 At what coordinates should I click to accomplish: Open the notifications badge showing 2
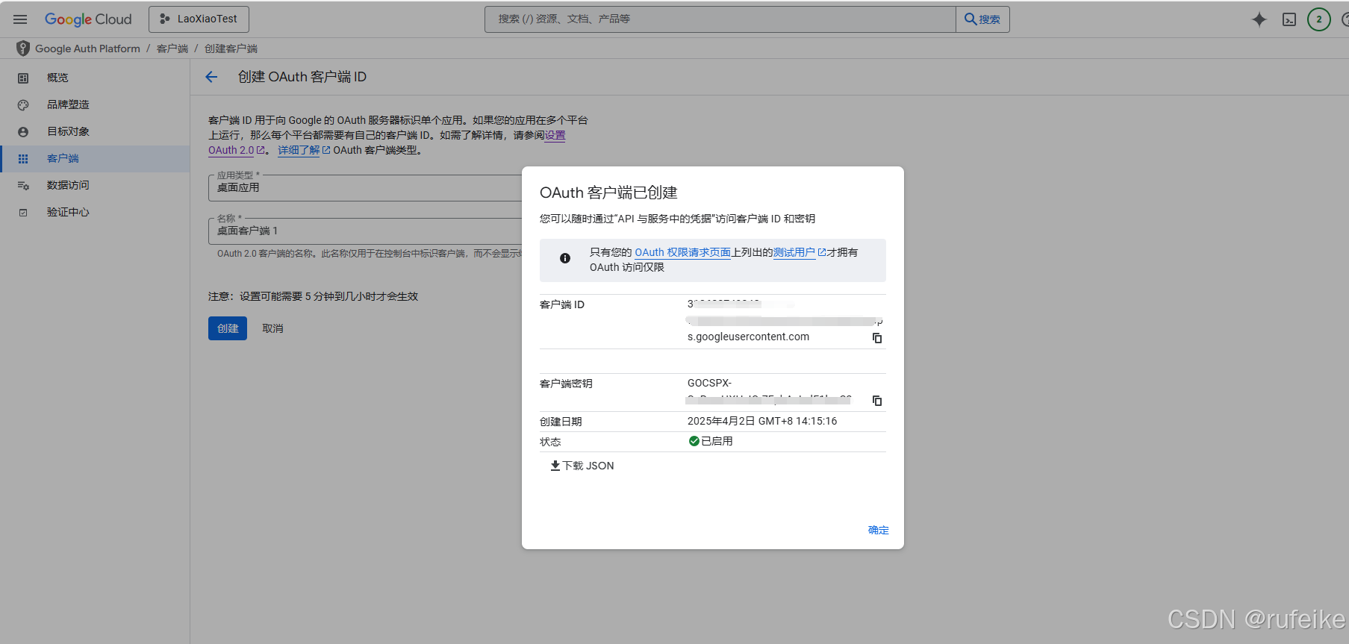click(x=1319, y=19)
